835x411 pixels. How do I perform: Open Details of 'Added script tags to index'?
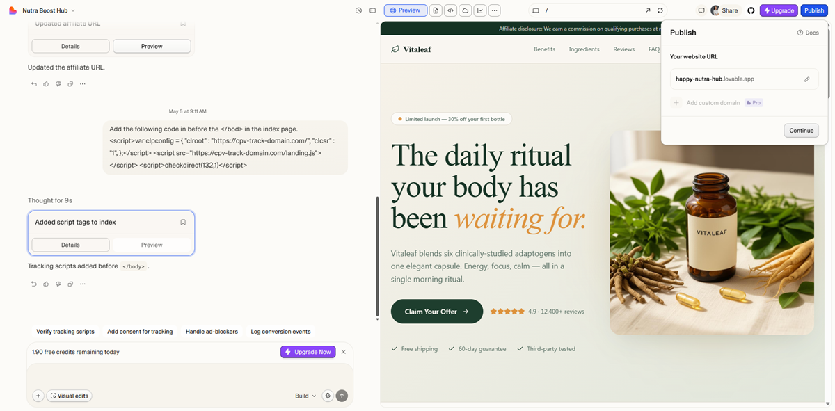pos(70,245)
